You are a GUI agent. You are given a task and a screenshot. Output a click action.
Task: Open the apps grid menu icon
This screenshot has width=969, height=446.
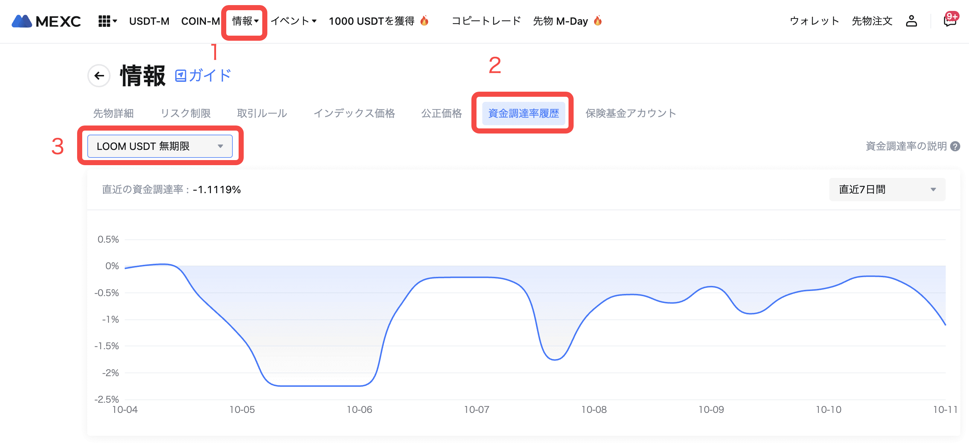[x=107, y=21]
